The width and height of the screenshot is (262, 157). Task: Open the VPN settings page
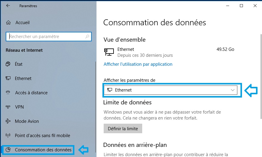(x=19, y=107)
